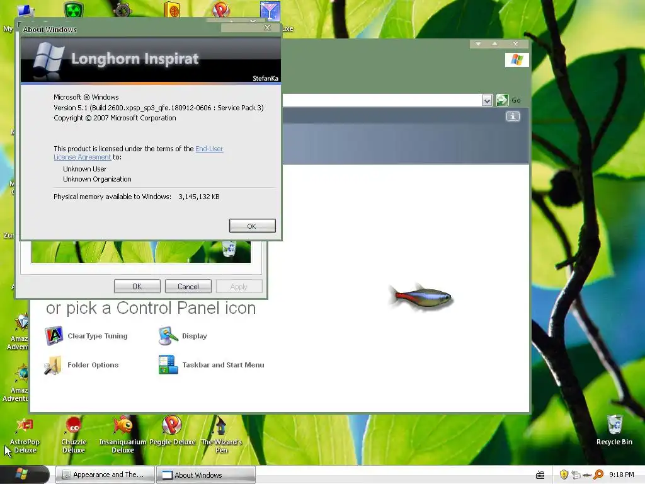645x484 pixels.
Task: Click the orange magnifier tray icon
Action: (598, 475)
